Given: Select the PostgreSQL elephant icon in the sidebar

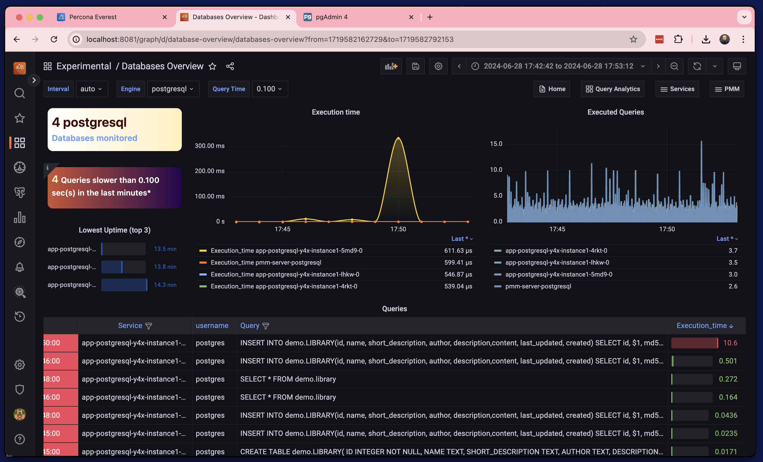Looking at the screenshot, I should tap(19, 192).
